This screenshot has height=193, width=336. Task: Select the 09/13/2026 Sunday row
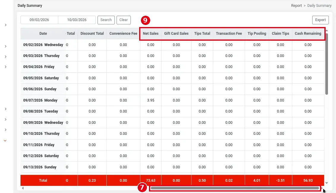click(x=172, y=167)
